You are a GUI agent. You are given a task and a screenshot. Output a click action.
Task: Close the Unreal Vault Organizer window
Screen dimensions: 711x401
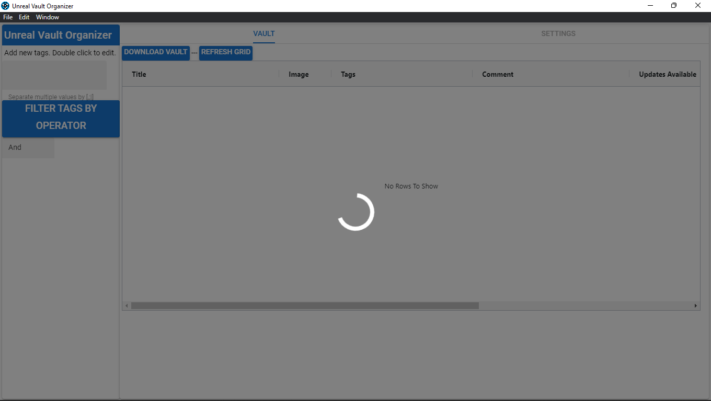698,6
